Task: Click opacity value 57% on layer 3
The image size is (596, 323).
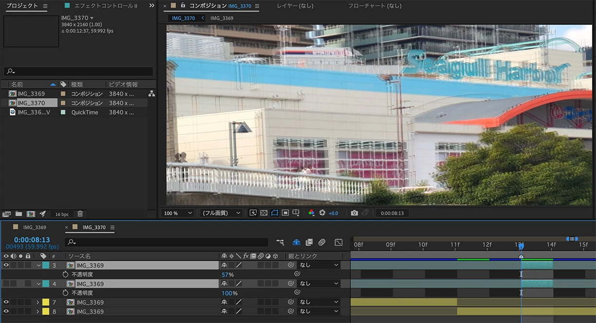Action: (x=227, y=275)
